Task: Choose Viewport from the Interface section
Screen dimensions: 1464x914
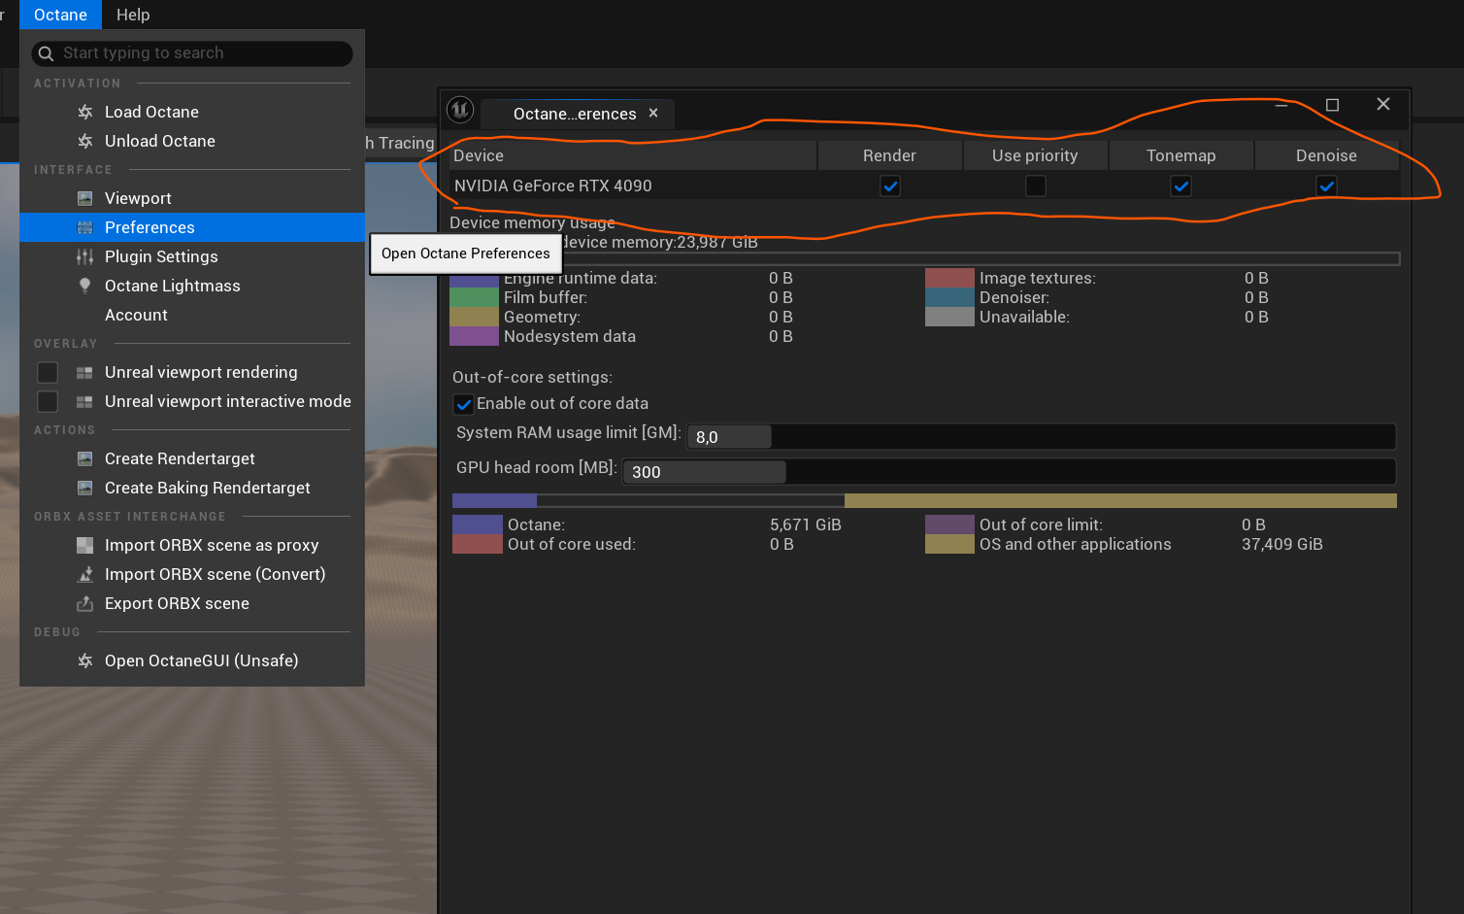Action: point(192,198)
